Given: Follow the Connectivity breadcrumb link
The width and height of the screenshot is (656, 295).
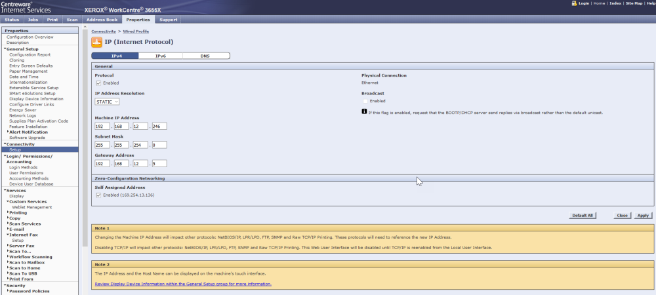Looking at the screenshot, I should (x=104, y=31).
